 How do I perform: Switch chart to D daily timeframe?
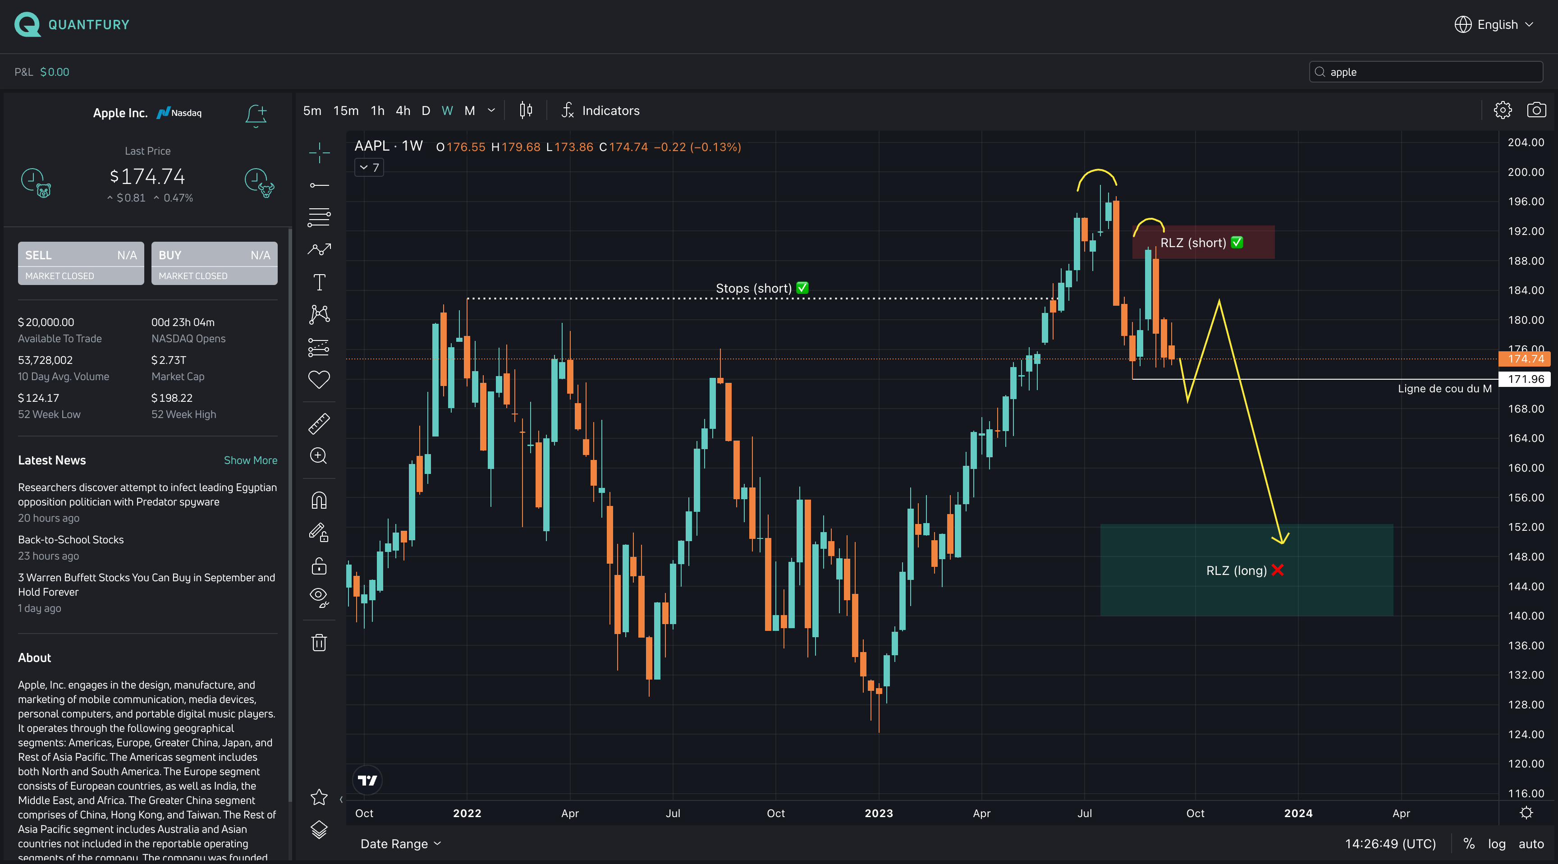coord(426,111)
